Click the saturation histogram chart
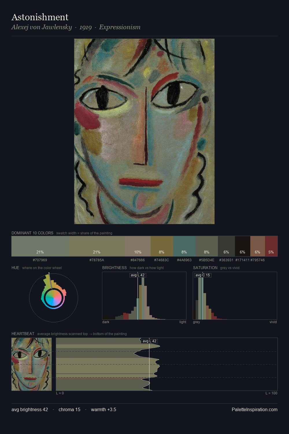This screenshot has width=289, height=434. pyautogui.click(x=235, y=296)
